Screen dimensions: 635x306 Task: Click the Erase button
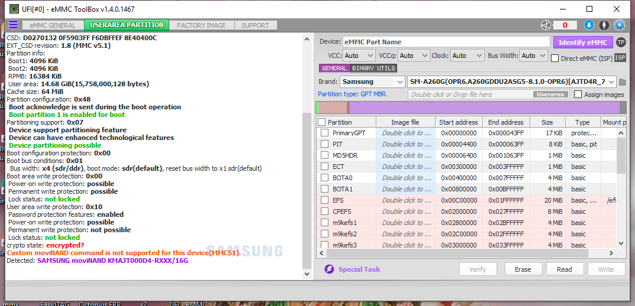click(x=523, y=269)
